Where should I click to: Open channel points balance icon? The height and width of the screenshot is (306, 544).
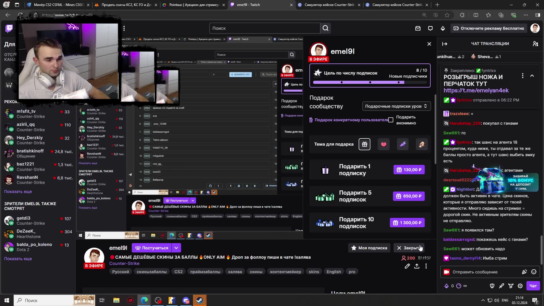(459, 286)
